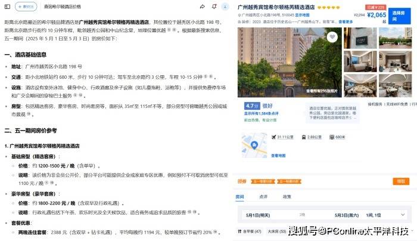
Task: Filter rooms by 含早餐 (47)
Action: click(x=250, y=231)
